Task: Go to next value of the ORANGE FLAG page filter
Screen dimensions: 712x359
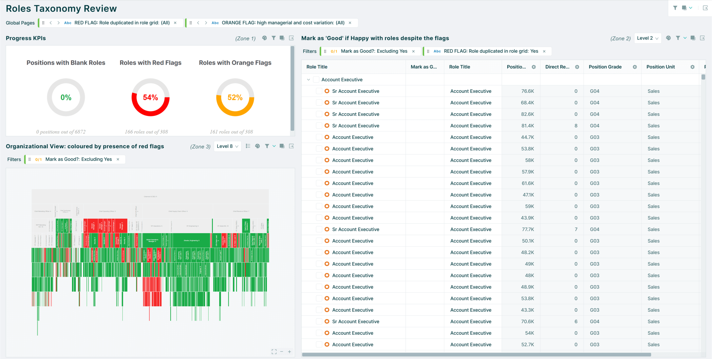Action: tap(206, 23)
